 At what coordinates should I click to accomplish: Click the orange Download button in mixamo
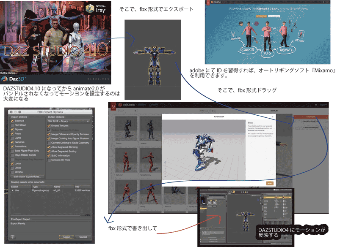point(311,117)
